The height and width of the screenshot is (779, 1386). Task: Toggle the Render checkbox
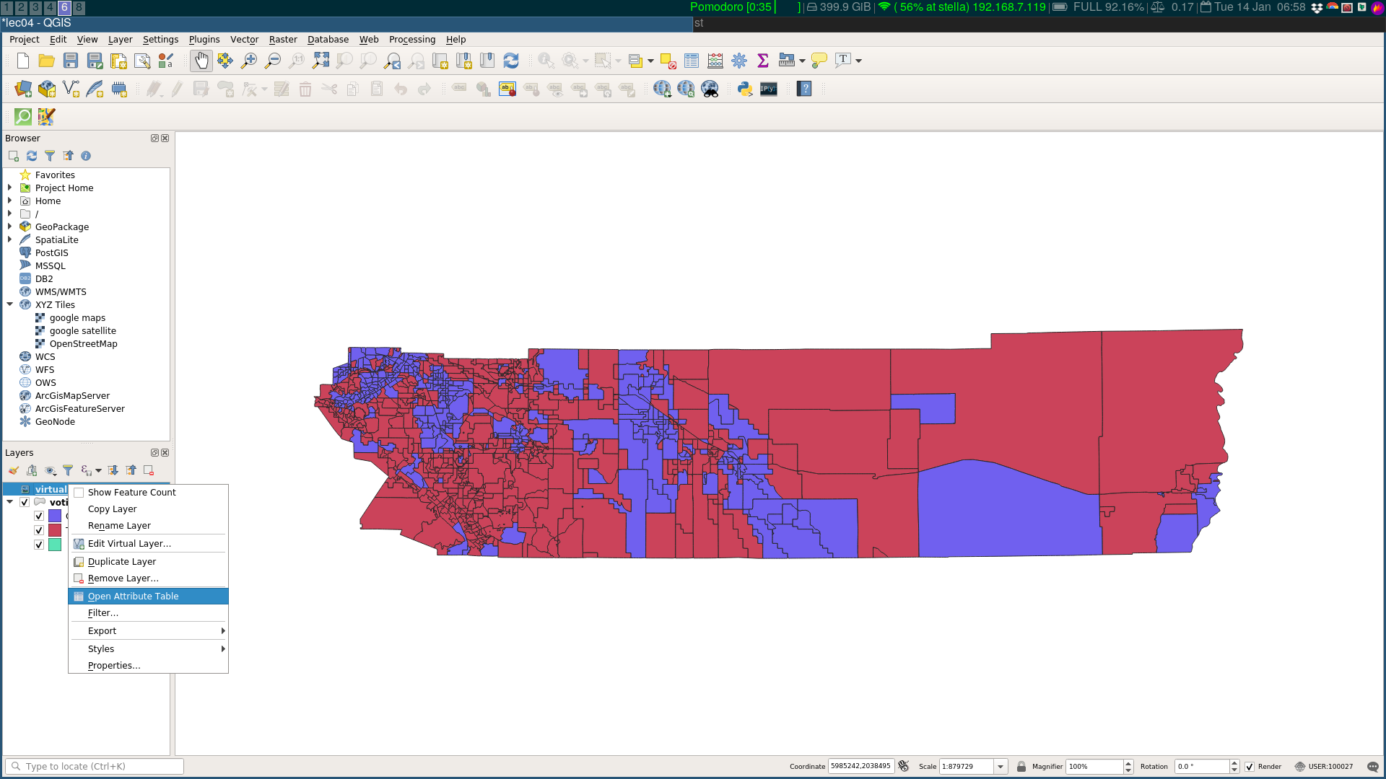pos(1250,767)
